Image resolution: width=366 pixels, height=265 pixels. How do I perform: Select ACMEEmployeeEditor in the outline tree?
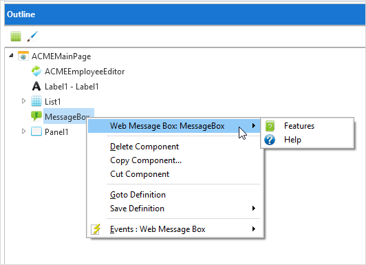coord(85,72)
